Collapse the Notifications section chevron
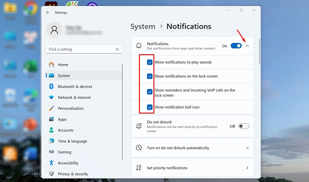This screenshot has width=309, height=182. click(x=247, y=46)
